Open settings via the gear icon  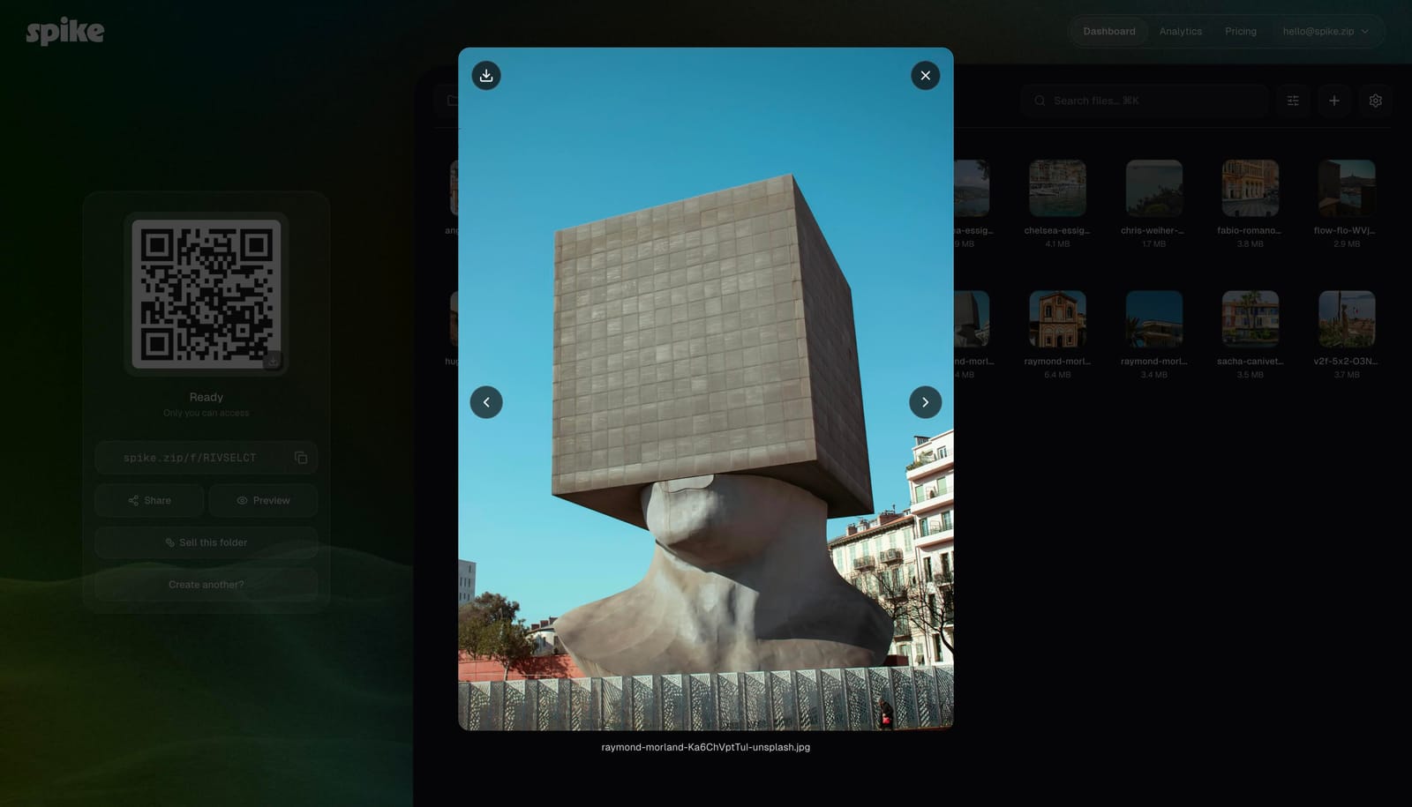pyautogui.click(x=1375, y=101)
